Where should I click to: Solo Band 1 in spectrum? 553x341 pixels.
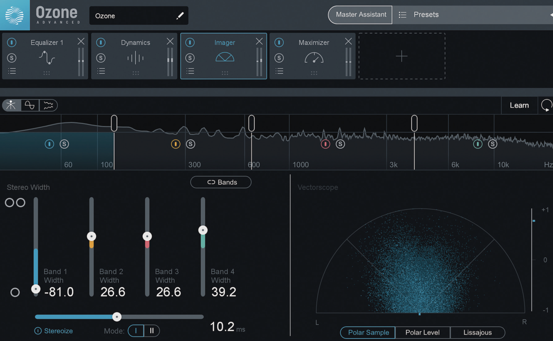[x=65, y=144]
